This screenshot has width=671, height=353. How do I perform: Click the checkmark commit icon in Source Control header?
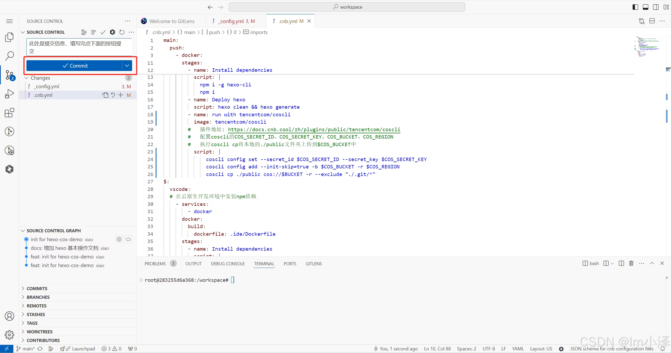click(x=103, y=32)
